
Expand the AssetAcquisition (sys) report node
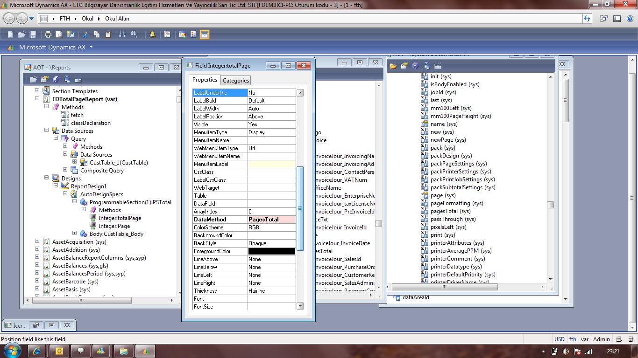(x=37, y=241)
